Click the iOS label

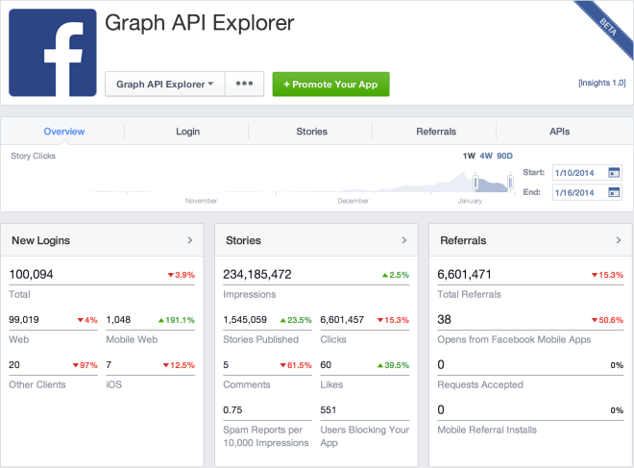114,384
